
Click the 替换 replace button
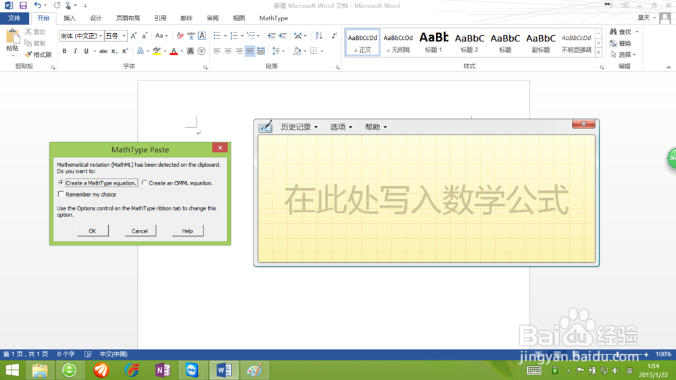pos(621,43)
